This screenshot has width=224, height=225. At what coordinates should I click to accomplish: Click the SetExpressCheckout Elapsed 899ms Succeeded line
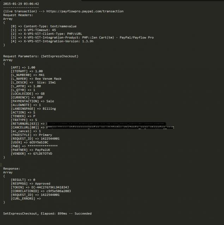coord(47,213)
